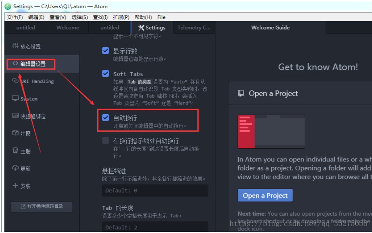
Task: Click the project tree view illustration
Action: coord(271,132)
